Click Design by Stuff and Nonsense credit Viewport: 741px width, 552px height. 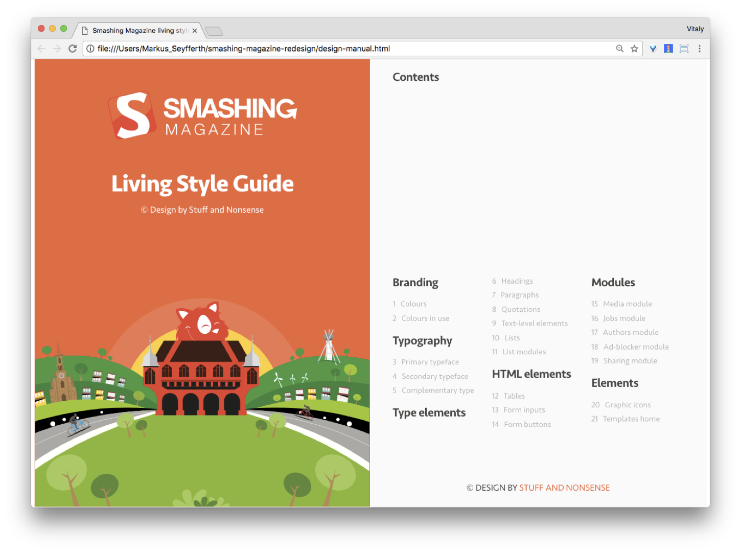pos(202,210)
